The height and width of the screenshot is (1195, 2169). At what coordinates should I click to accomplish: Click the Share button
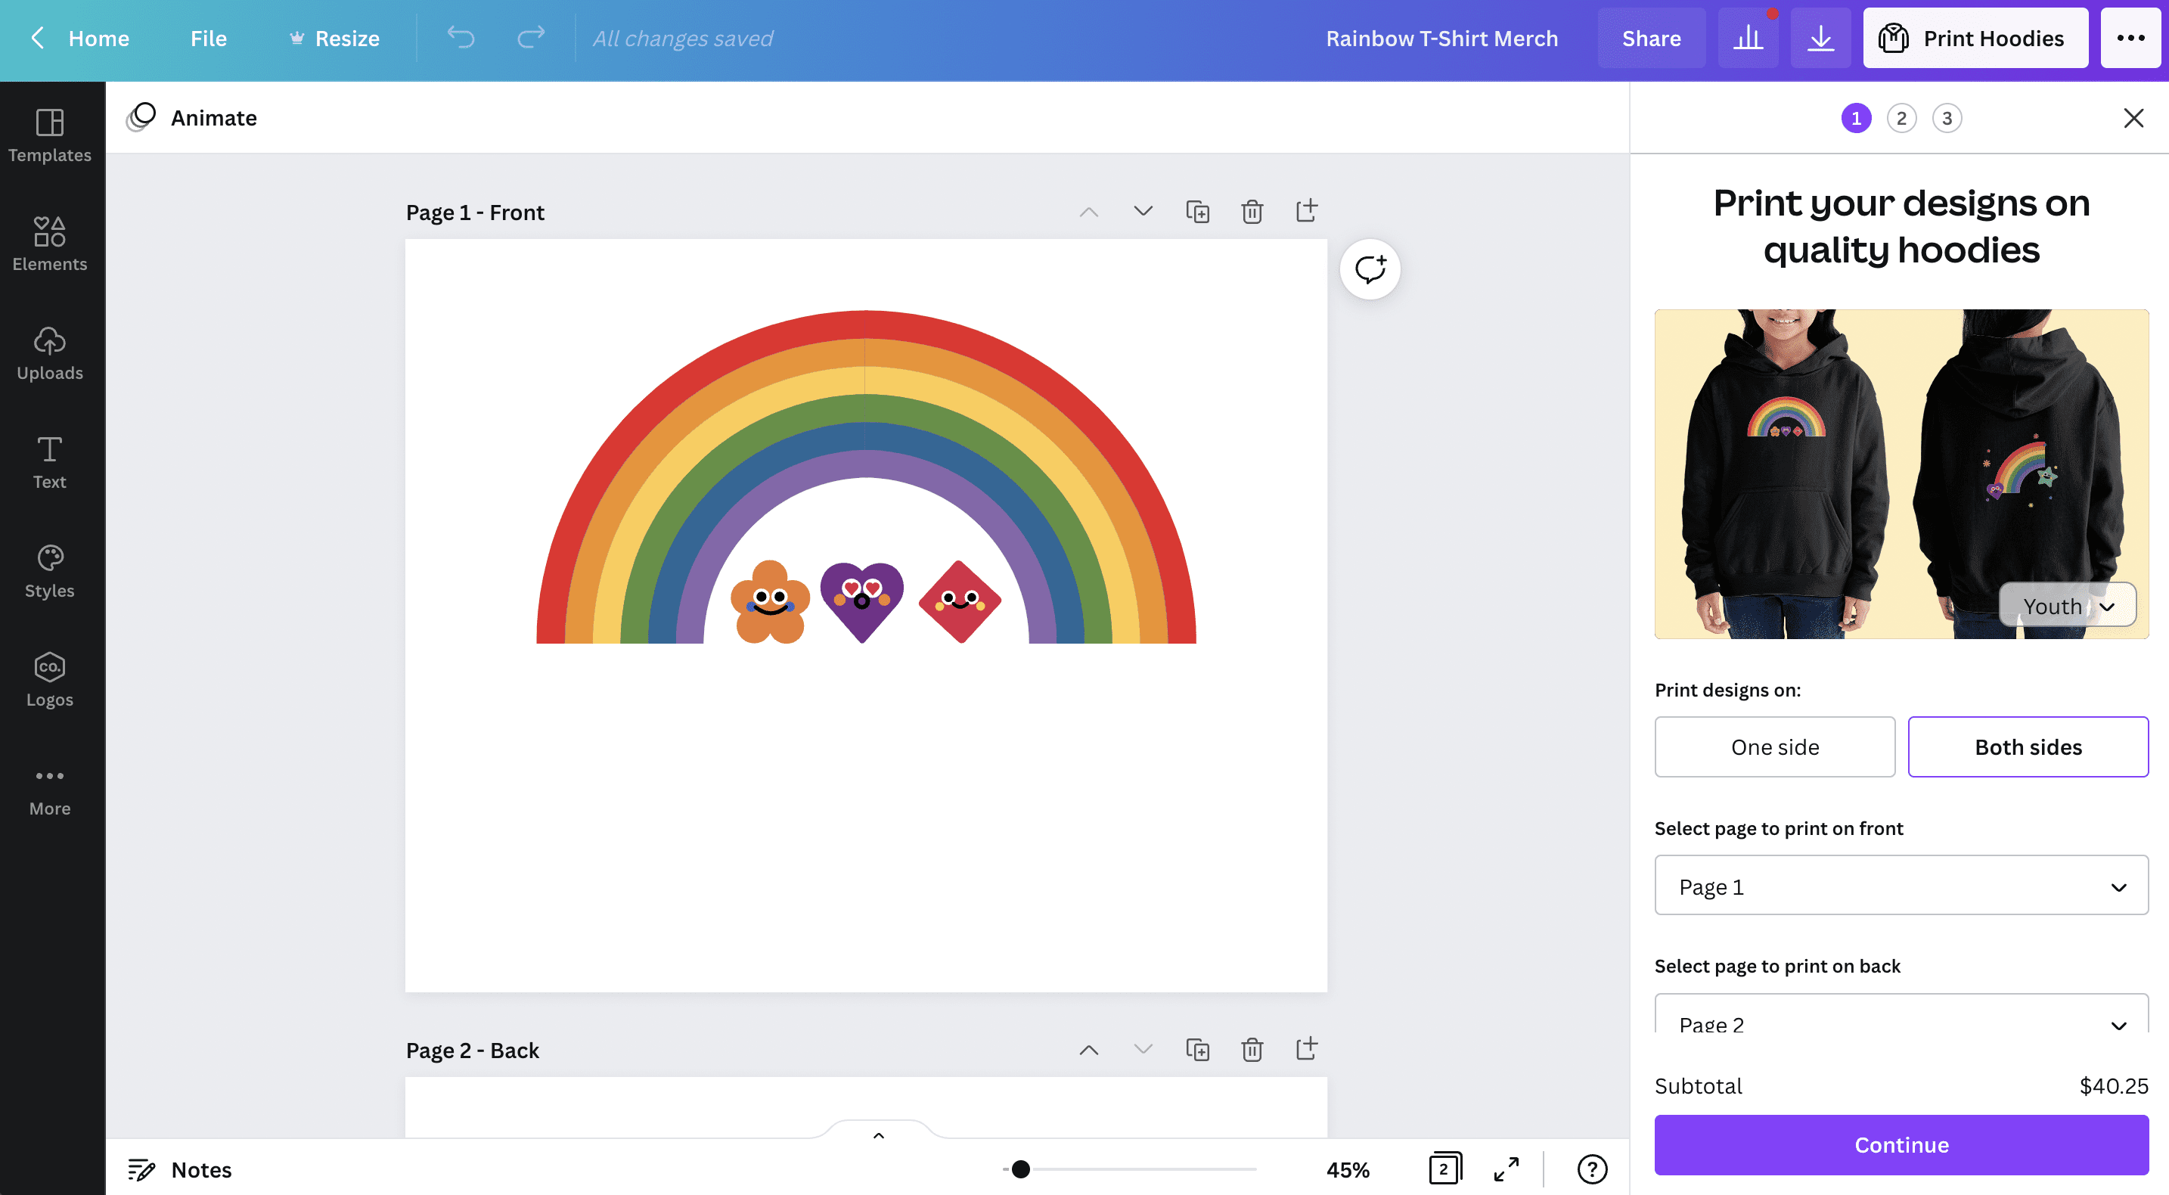pyautogui.click(x=1650, y=38)
